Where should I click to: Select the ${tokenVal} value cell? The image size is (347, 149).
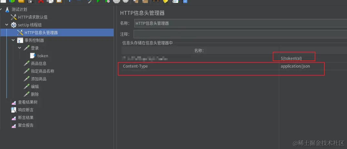coord(313,59)
